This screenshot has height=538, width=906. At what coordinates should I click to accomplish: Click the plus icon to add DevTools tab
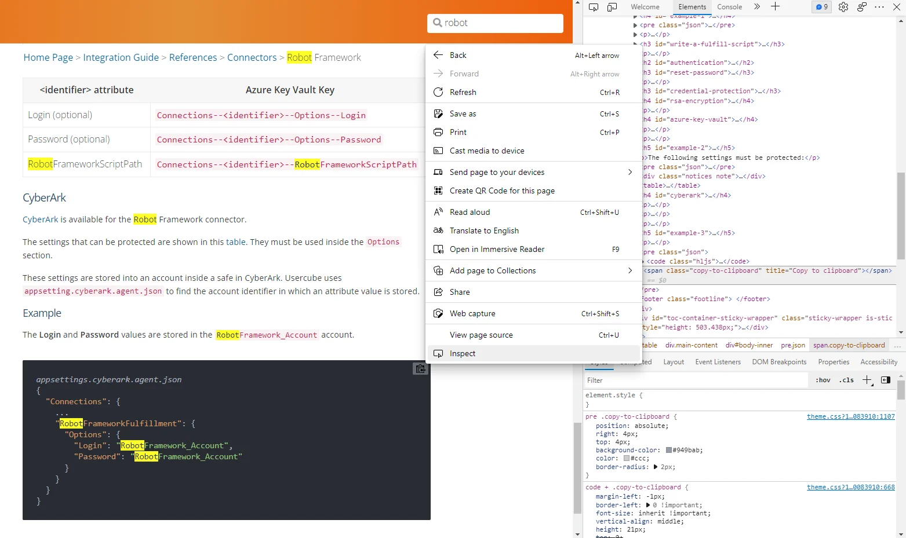[775, 6]
